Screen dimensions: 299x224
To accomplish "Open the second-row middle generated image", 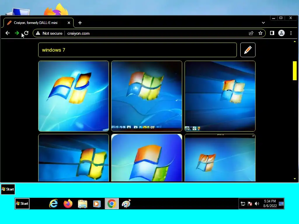I will click(x=147, y=158).
